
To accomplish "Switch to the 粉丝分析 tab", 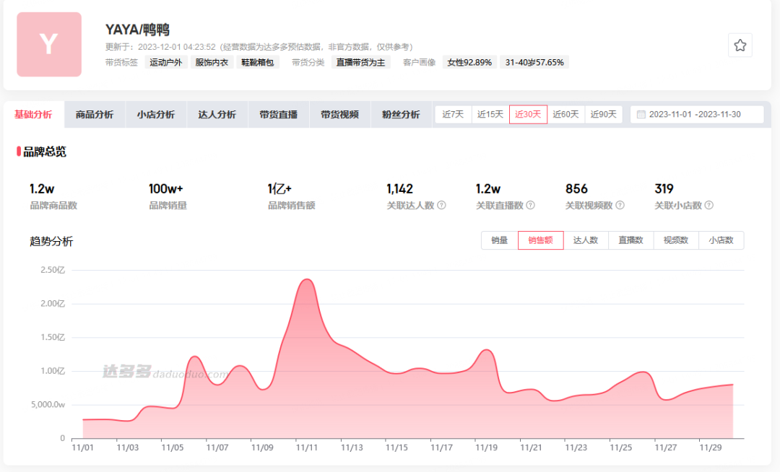I will 401,115.
